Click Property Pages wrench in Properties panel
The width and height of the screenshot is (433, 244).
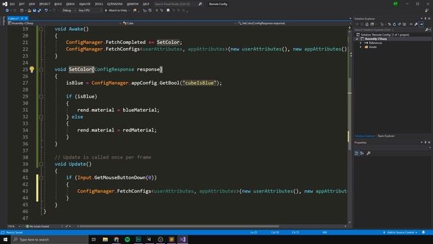click(368, 153)
